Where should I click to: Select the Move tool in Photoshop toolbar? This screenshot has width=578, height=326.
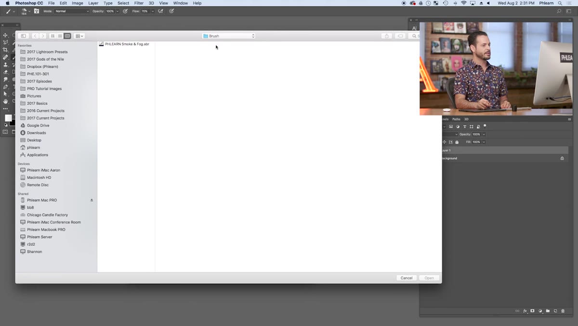pyautogui.click(x=5, y=35)
